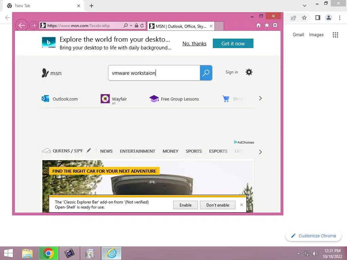347x260 pixels.
Task: Click the security lock icon in address bar
Action: (x=137, y=25)
